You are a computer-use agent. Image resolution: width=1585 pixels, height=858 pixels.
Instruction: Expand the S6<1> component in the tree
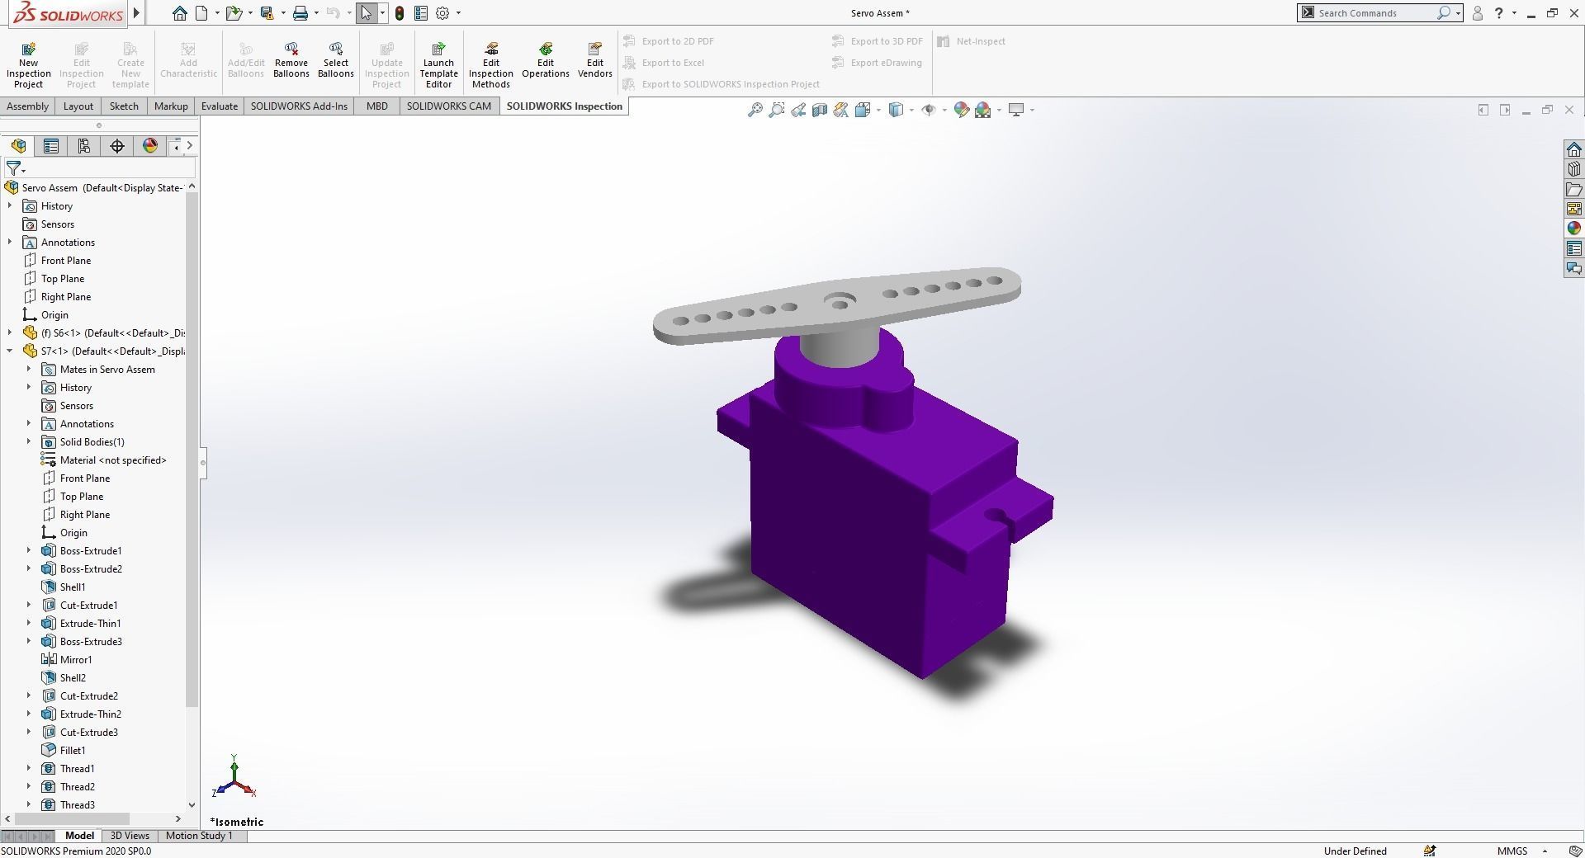tap(8, 332)
